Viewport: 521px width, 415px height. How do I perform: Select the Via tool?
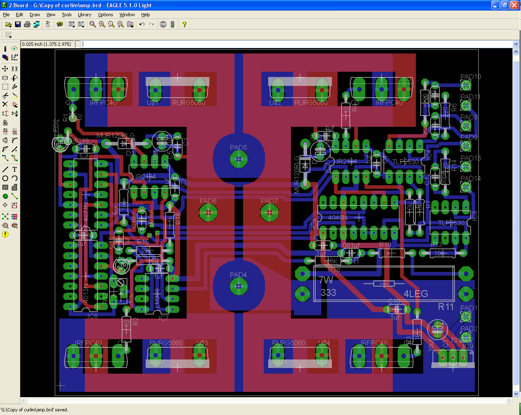pyautogui.click(x=5, y=196)
